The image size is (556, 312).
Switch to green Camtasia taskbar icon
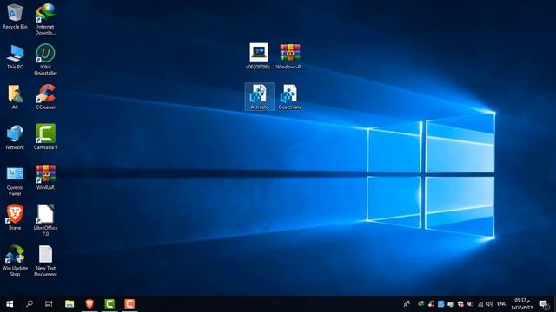pyautogui.click(x=109, y=304)
